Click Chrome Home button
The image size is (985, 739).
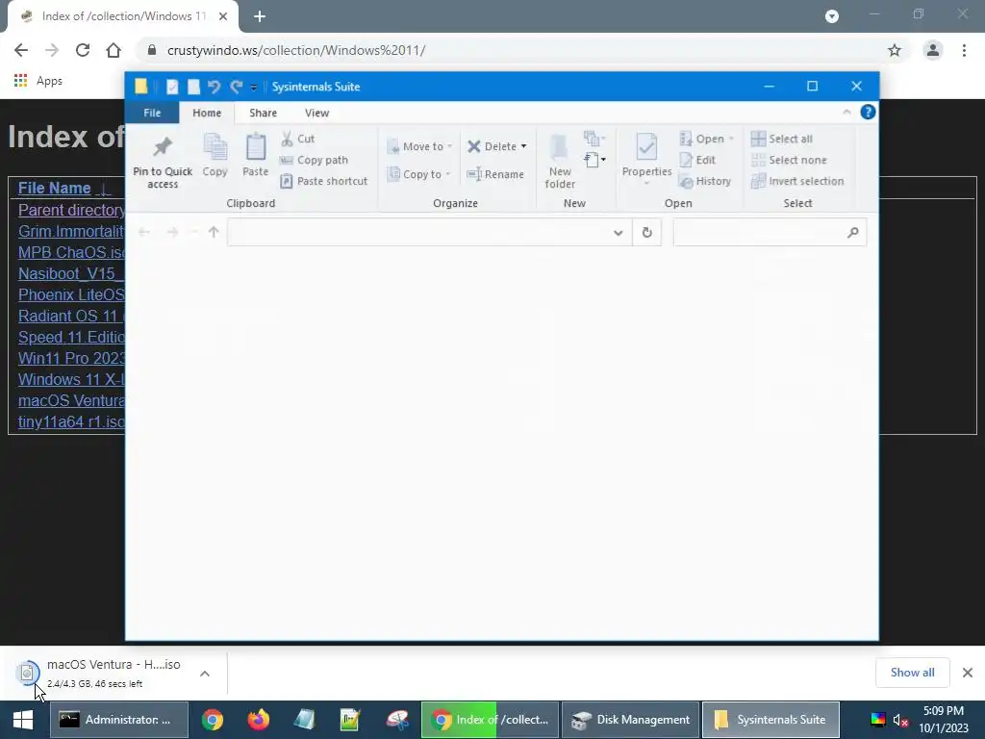tap(114, 50)
